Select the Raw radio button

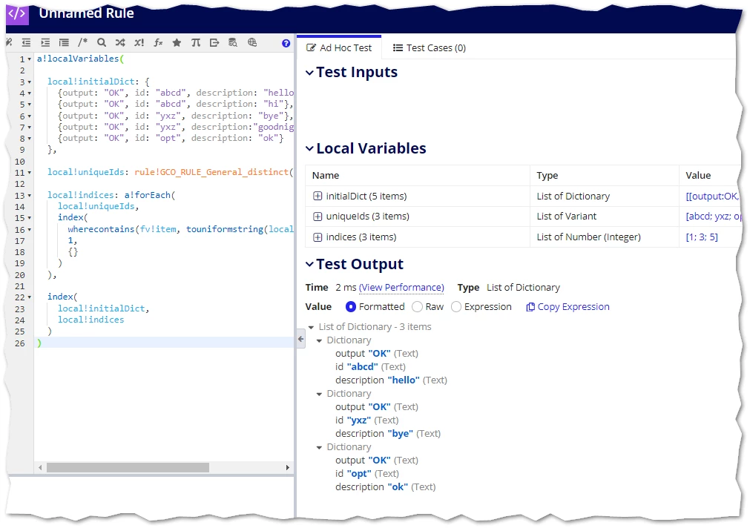click(417, 306)
